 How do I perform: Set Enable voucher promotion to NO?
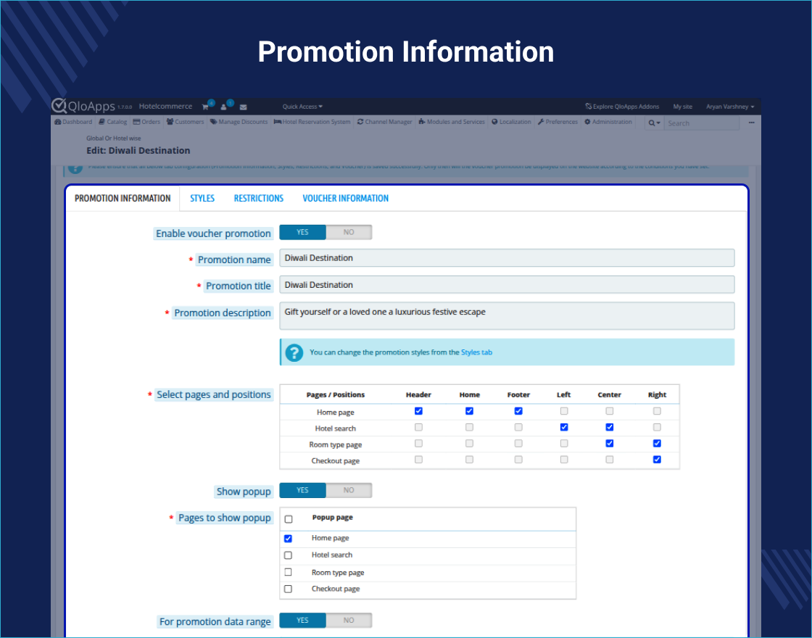[x=349, y=232]
